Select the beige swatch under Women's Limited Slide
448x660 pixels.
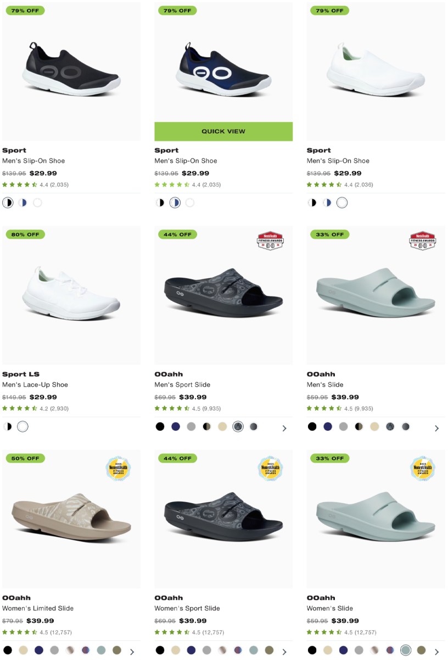(x=24, y=651)
